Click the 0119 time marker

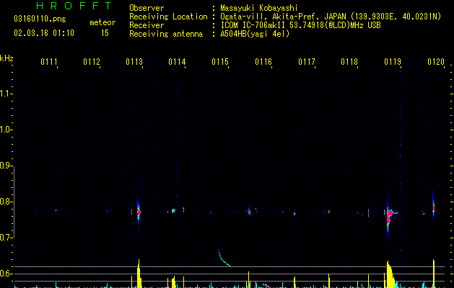(x=393, y=62)
